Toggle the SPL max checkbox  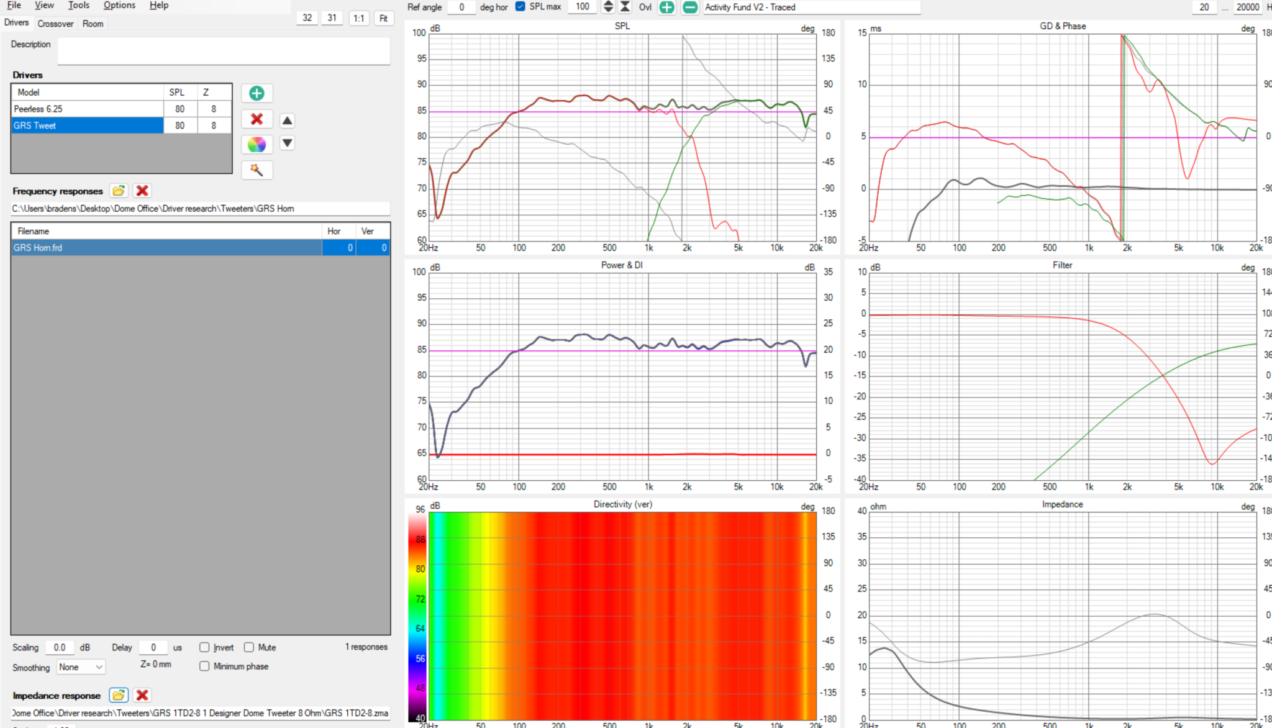520,7
